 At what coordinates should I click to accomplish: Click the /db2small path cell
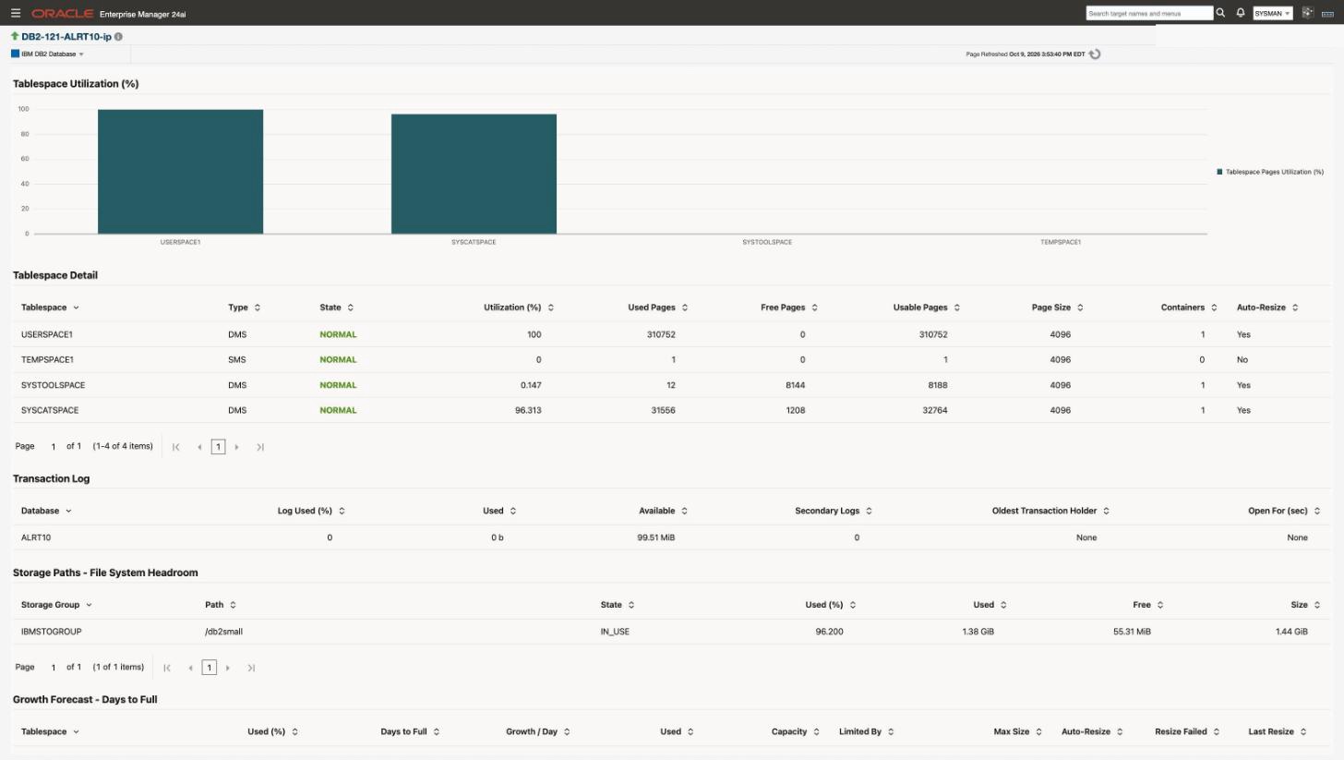pyautogui.click(x=223, y=632)
